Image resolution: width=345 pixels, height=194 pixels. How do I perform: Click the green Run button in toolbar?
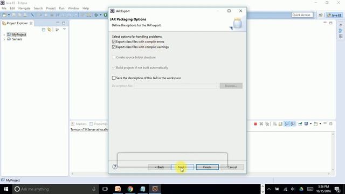tap(106, 15)
